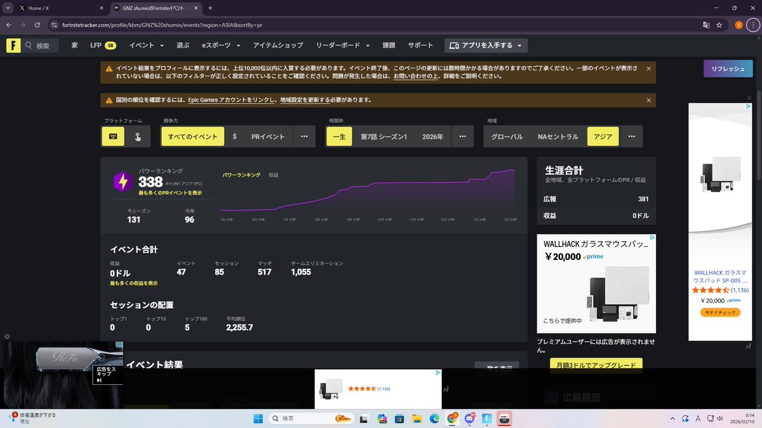Click the アプリを入手する dropdown button

pos(486,46)
